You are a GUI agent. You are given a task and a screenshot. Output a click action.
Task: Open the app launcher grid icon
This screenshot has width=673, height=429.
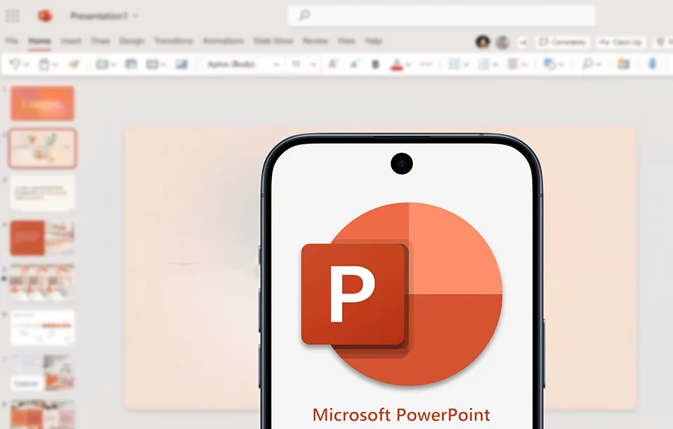(13, 16)
